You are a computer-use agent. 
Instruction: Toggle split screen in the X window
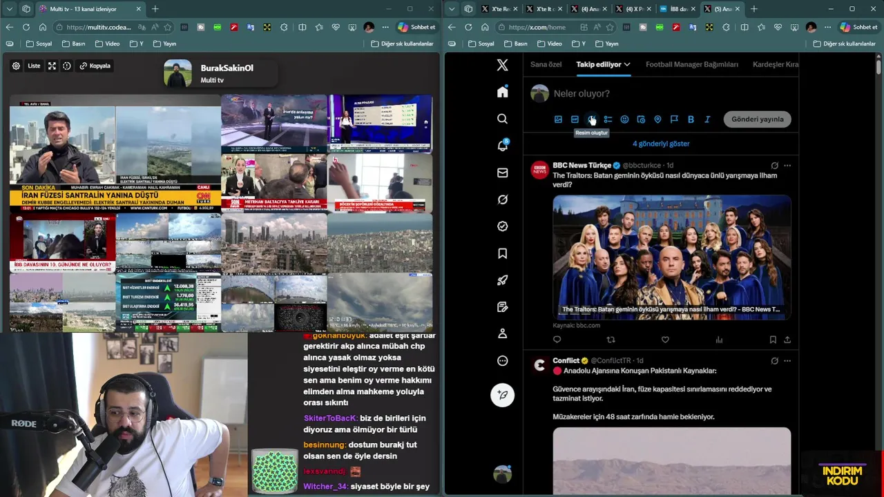point(744,27)
